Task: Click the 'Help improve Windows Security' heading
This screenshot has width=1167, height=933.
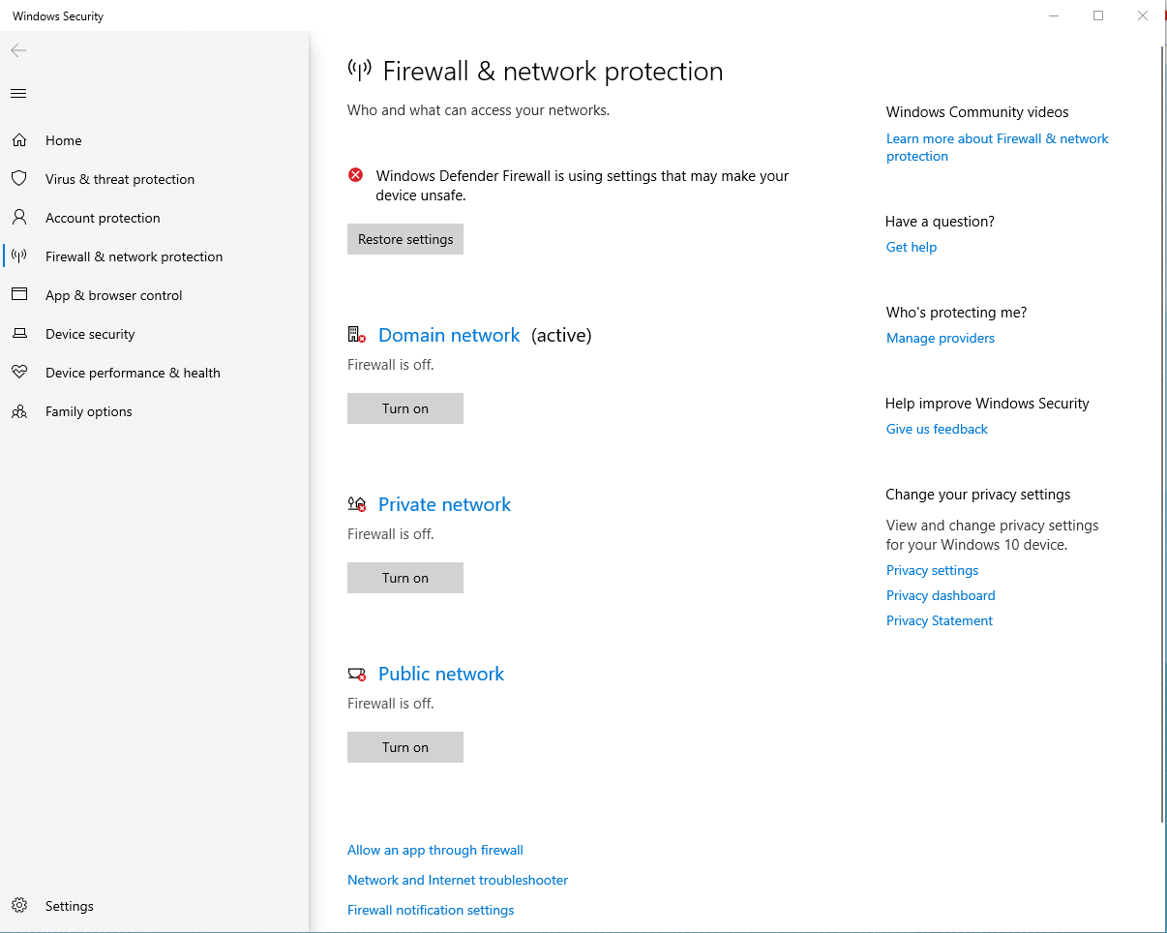Action: tap(987, 404)
